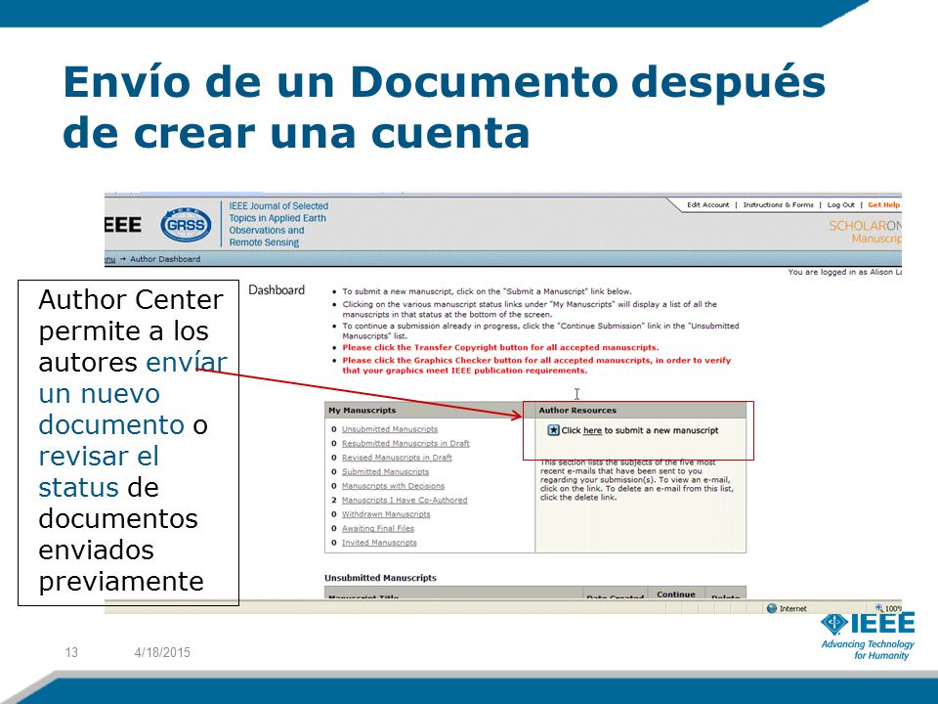Click Author Dashboard breadcrumb
The width and height of the screenshot is (938, 704).
pyautogui.click(x=165, y=259)
